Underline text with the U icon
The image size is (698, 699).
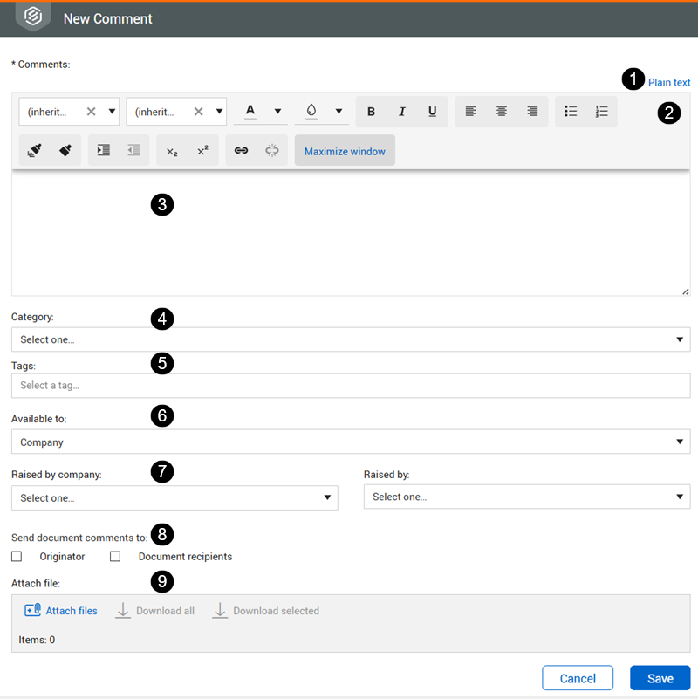pyautogui.click(x=432, y=112)
